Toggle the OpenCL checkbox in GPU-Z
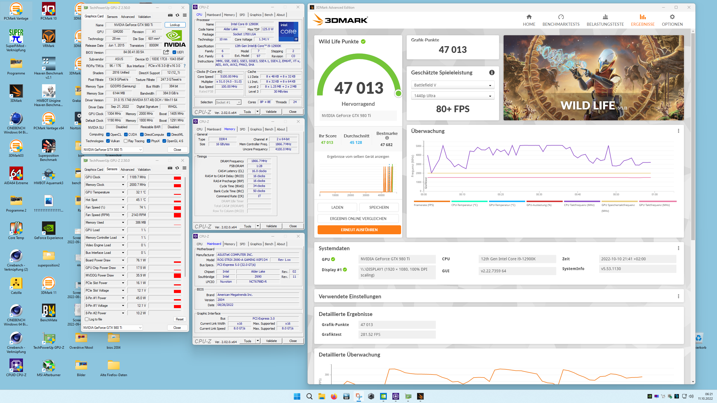Image resolution: width=717 pixels, height=403 pixels. (108, 135)
